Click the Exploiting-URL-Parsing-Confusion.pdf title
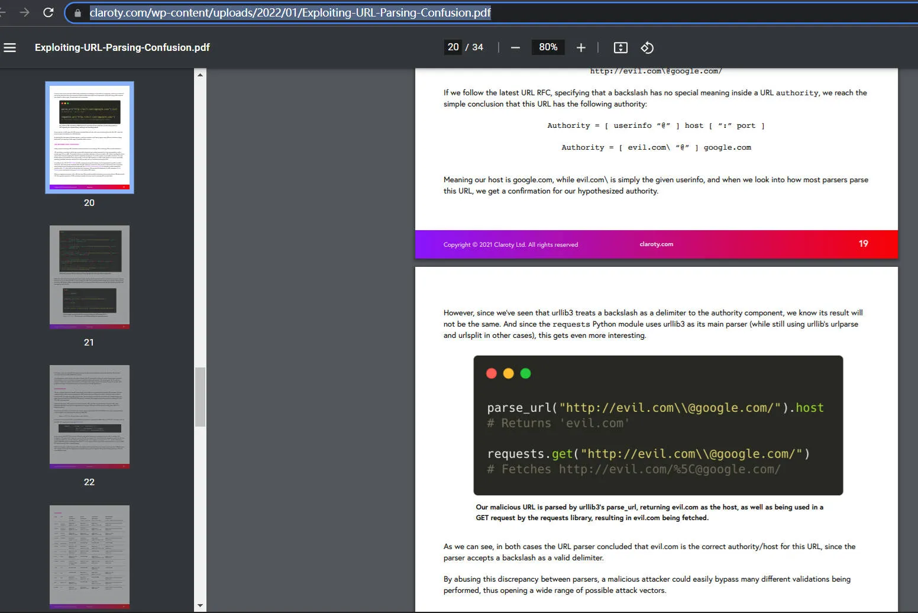 (x=122, y=47)
